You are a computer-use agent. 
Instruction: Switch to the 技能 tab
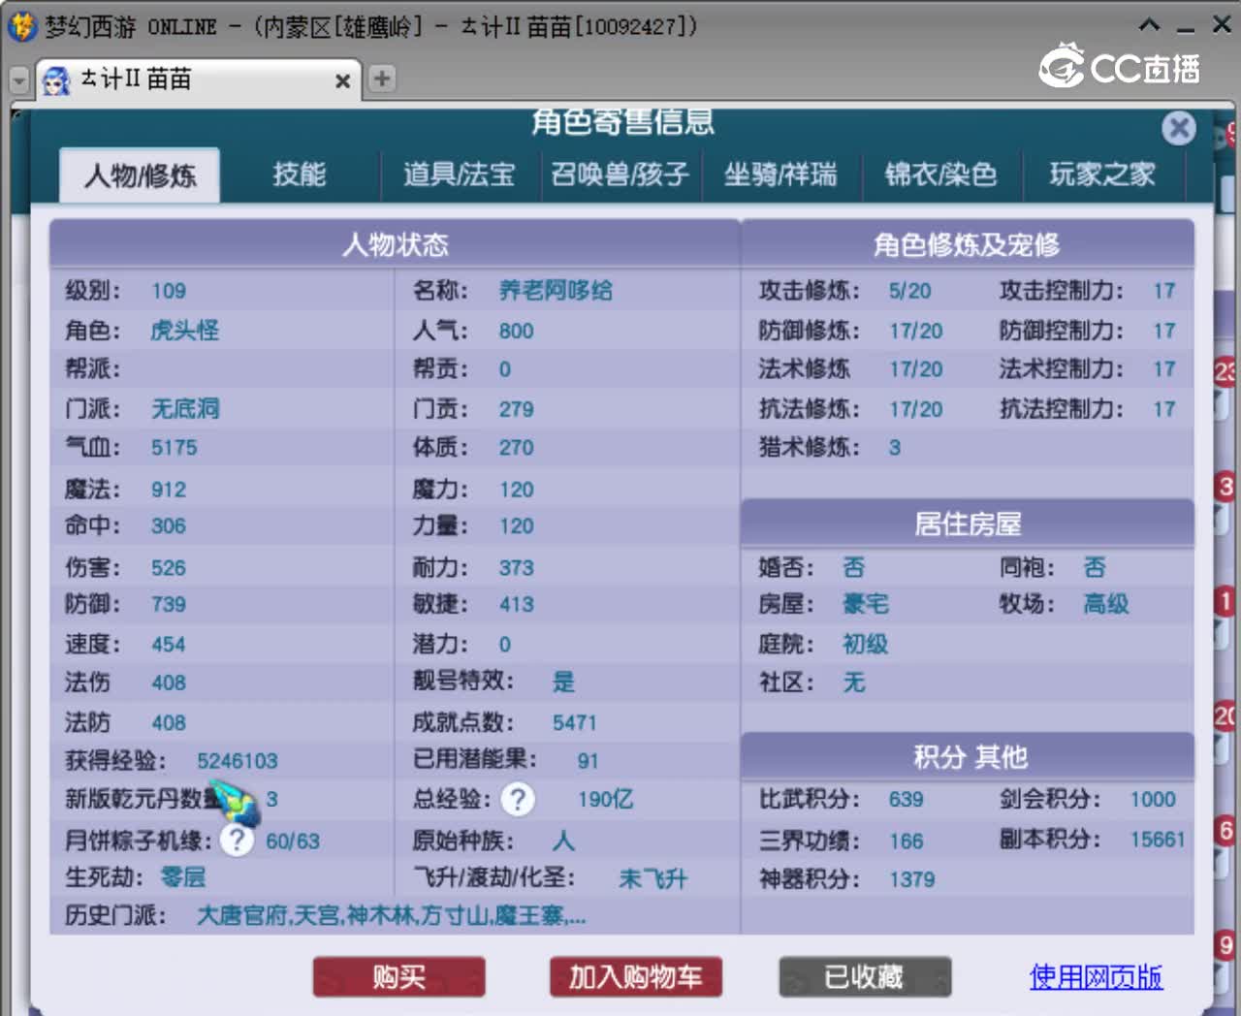tap(299, 175)
